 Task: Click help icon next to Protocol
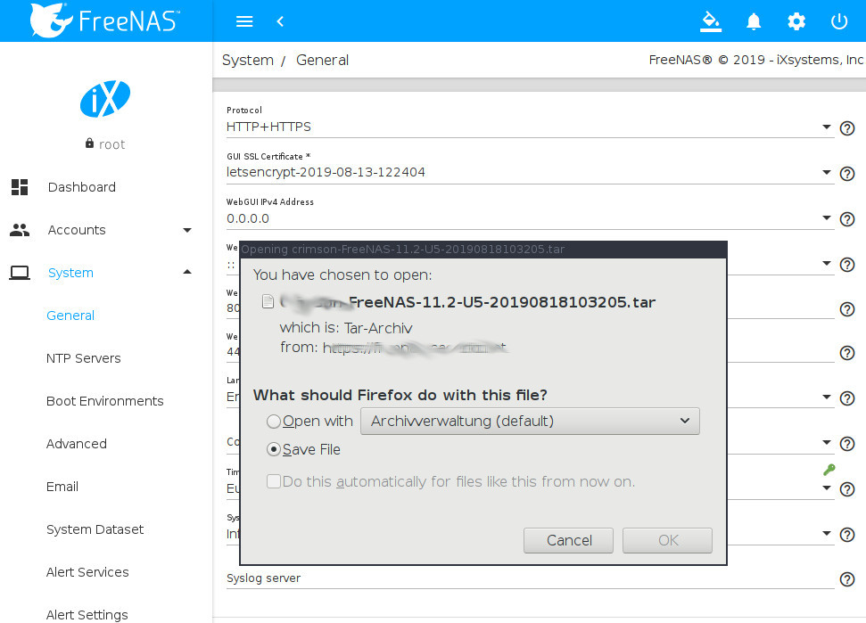click(847, 128)
